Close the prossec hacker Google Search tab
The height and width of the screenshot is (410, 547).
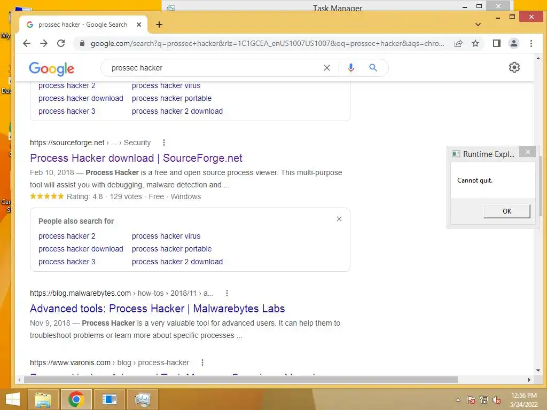pyautogui.click(x=139, y=25)
